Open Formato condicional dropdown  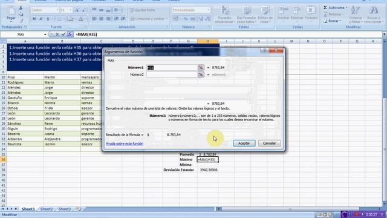click(x=225, y=15)
